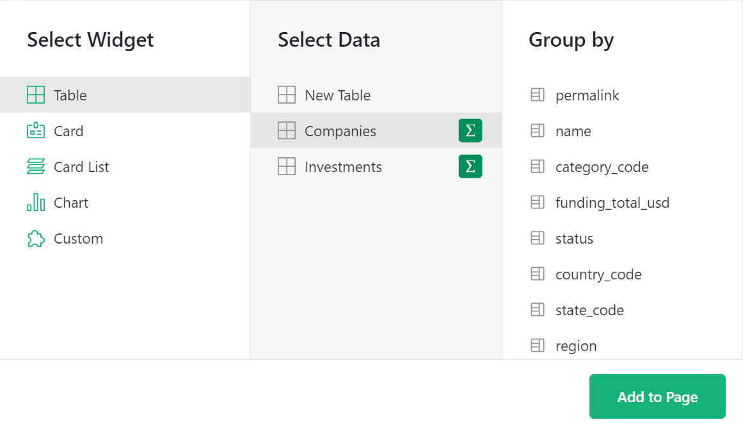Click the New Table grid icon

[x=287, y=95]
